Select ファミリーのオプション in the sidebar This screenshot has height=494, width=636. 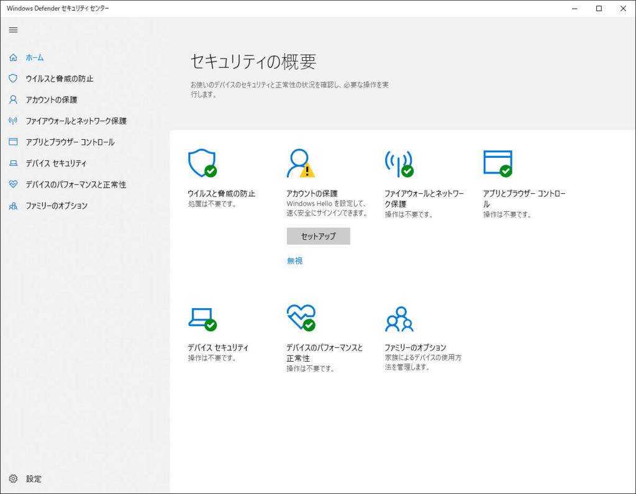pyautogui.click(x=57, y=206)
